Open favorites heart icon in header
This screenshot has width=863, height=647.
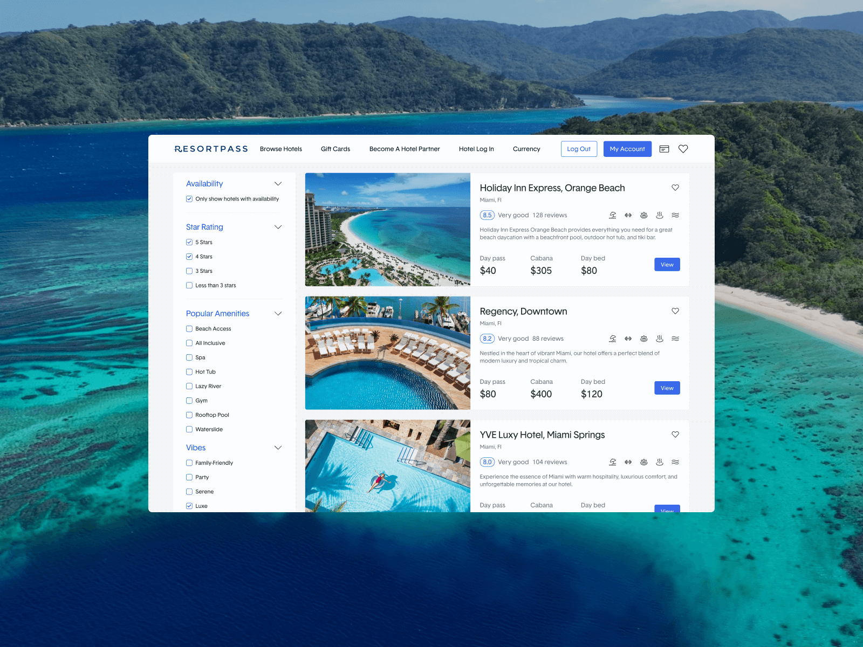(x=683, y=149)
